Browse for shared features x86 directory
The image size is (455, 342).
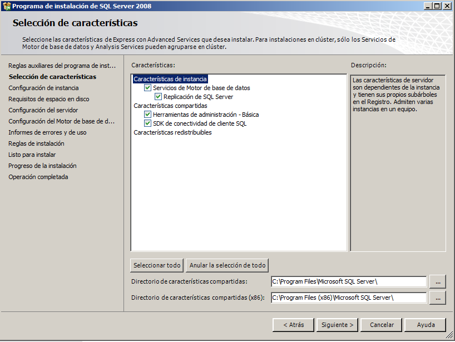(438, 298)
